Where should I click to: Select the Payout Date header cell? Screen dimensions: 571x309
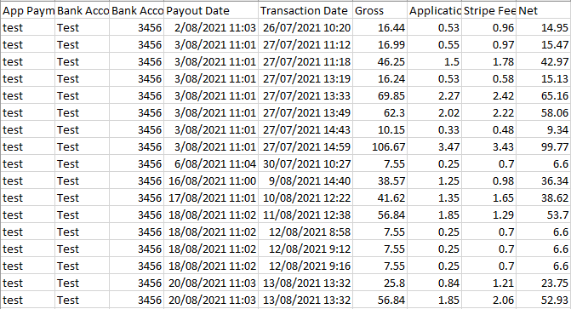pos(211,10)
